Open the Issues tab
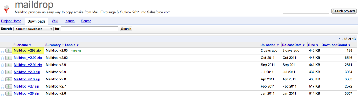The width and height of the screenshot is (358, 97). pyautogui.click(x=69, y=21)
